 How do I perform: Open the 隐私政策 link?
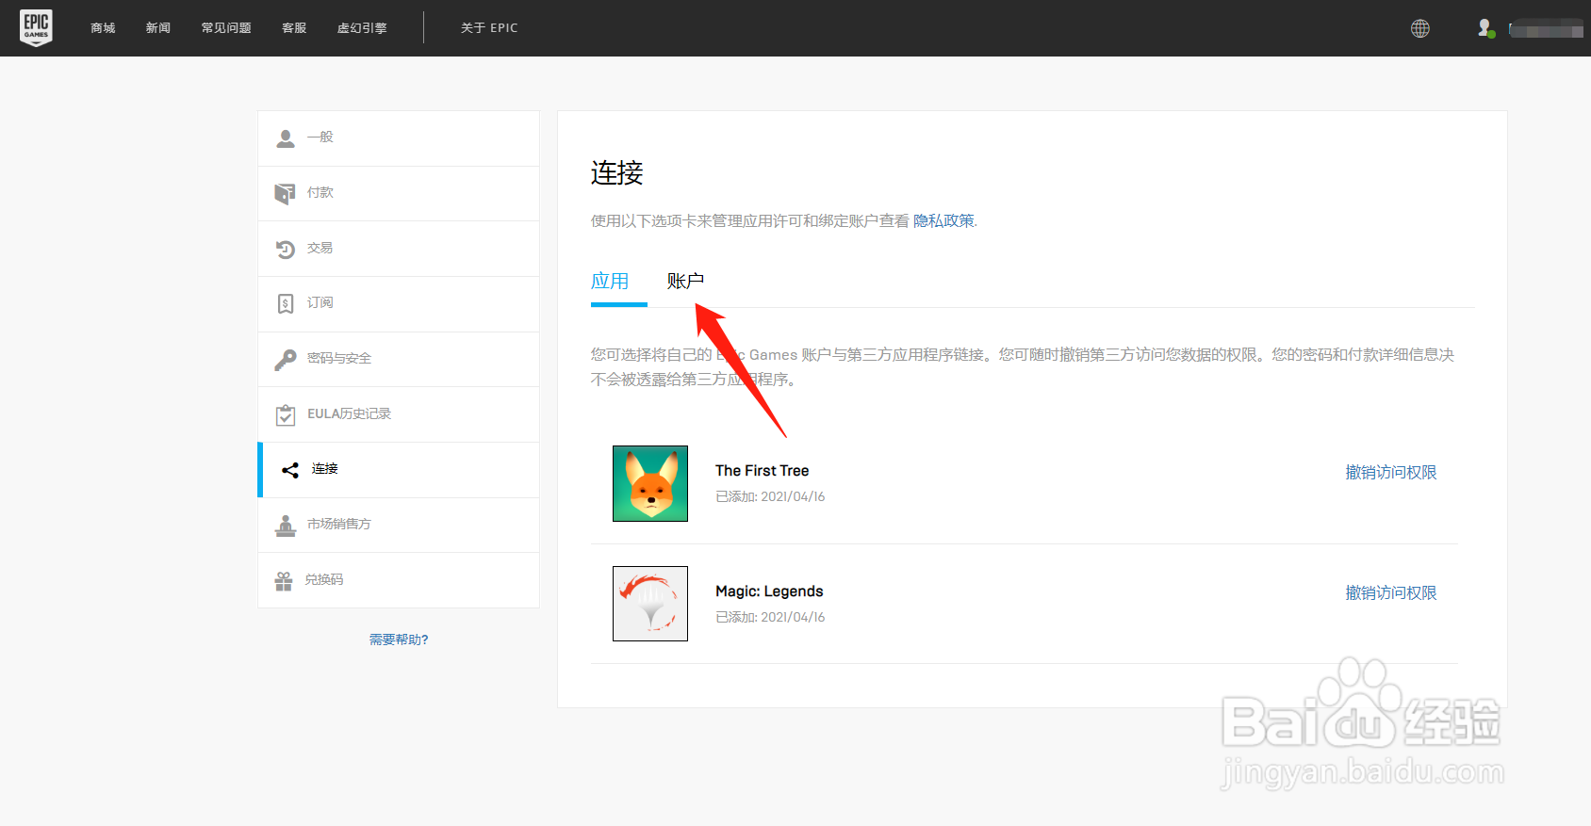coord(943,220)
